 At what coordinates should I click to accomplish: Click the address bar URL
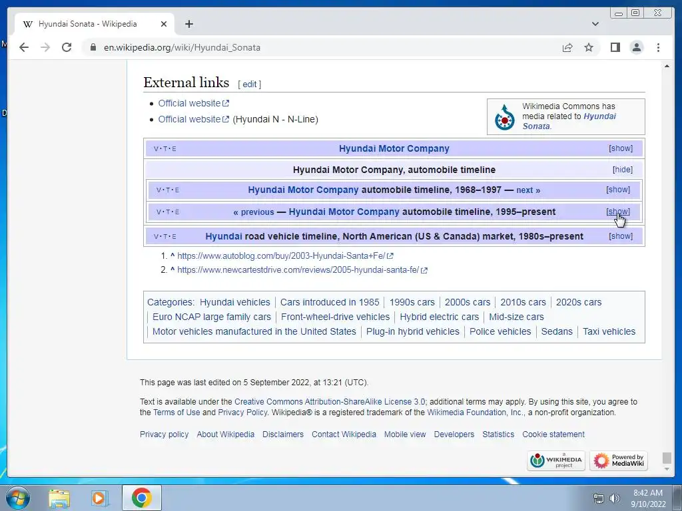182,47
